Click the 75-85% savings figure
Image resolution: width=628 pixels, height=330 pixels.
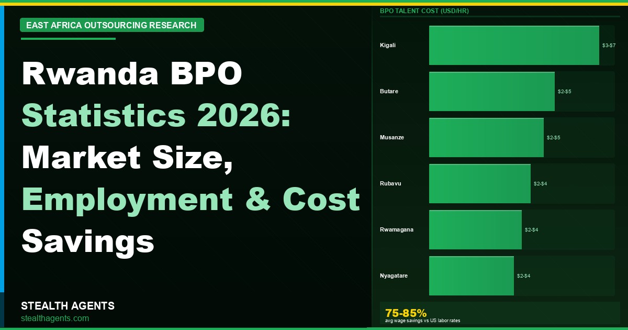(x=406, y=313)
